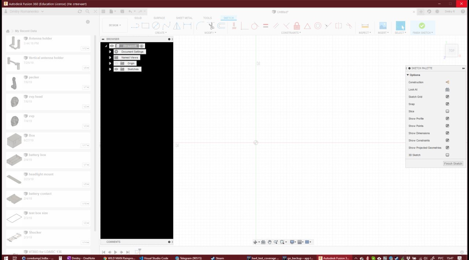Screen dimensions: 469x260
Task: Click the TOP face of the view cube
Action: click(451, 51)
